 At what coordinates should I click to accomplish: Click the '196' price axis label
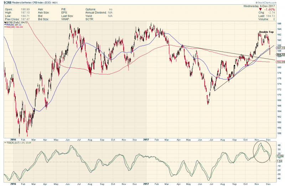279,23
